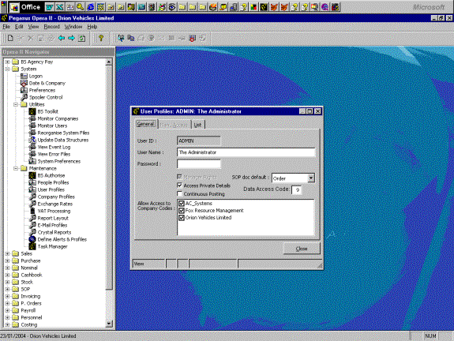Click the User Name input field
This screenshot has height=341, width=454.
click(x=246, y=152)
